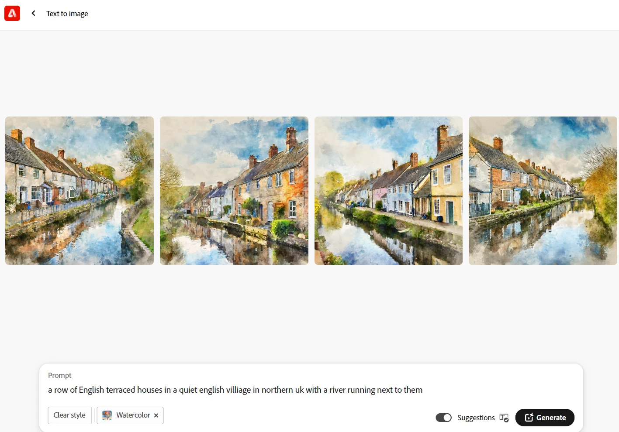Place cursor after "next to them" in prompt

click(x=423, y=390)
